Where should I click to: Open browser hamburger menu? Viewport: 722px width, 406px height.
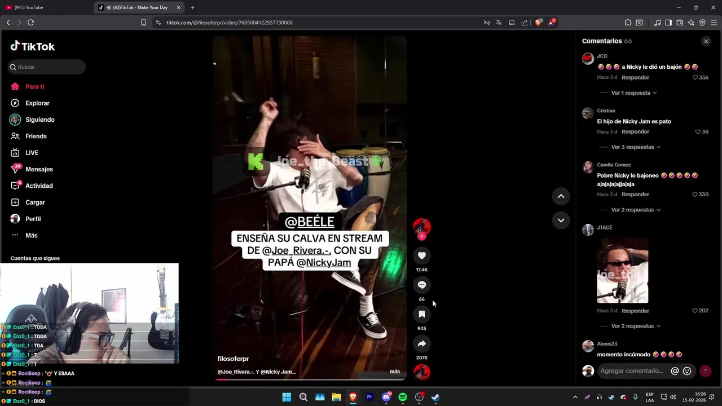coord(714,23)
